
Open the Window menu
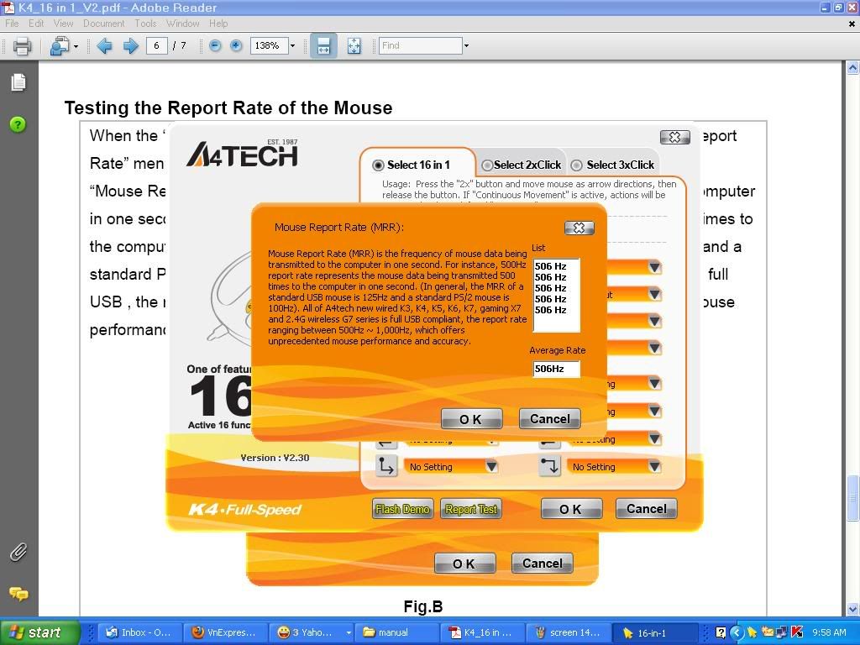pos(182,24)
